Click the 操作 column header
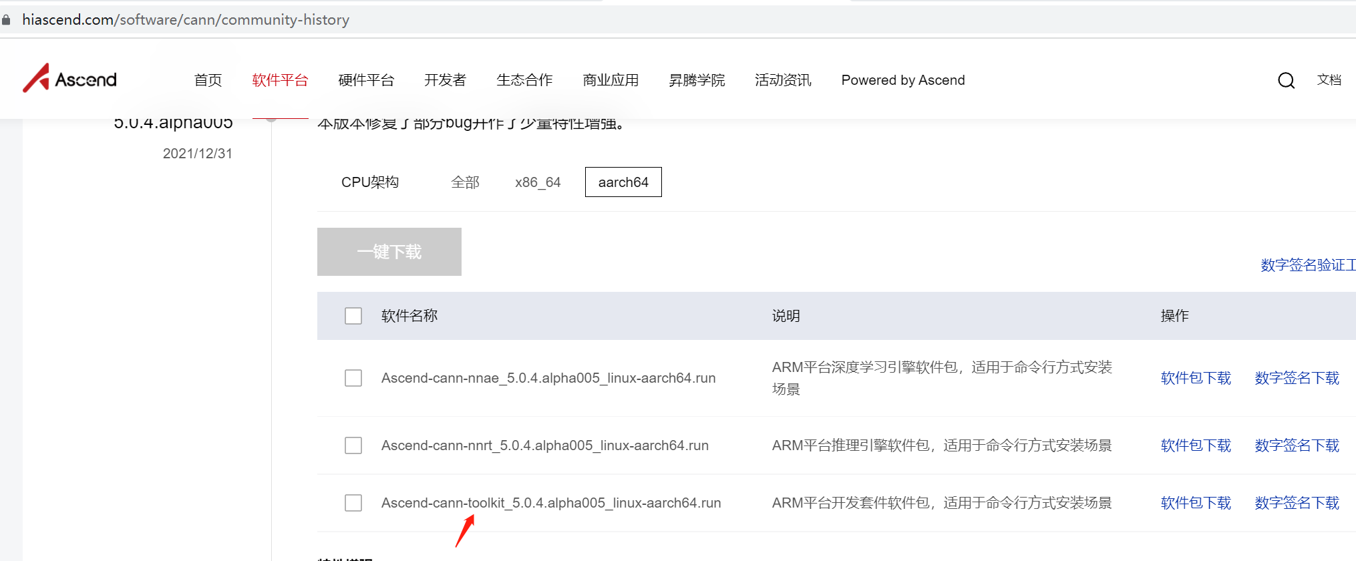Viewport: 1356px width, 561px height. tap(1175, 316)
